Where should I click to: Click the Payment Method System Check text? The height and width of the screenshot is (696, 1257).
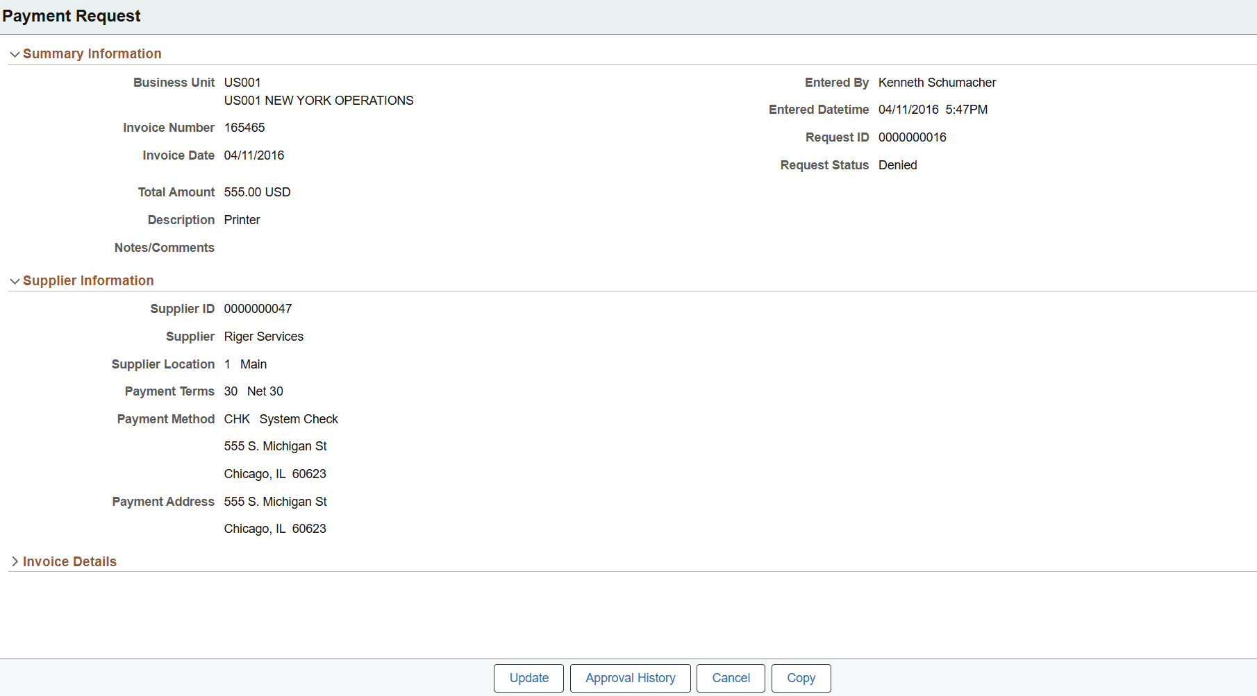(x=298, y=418)
